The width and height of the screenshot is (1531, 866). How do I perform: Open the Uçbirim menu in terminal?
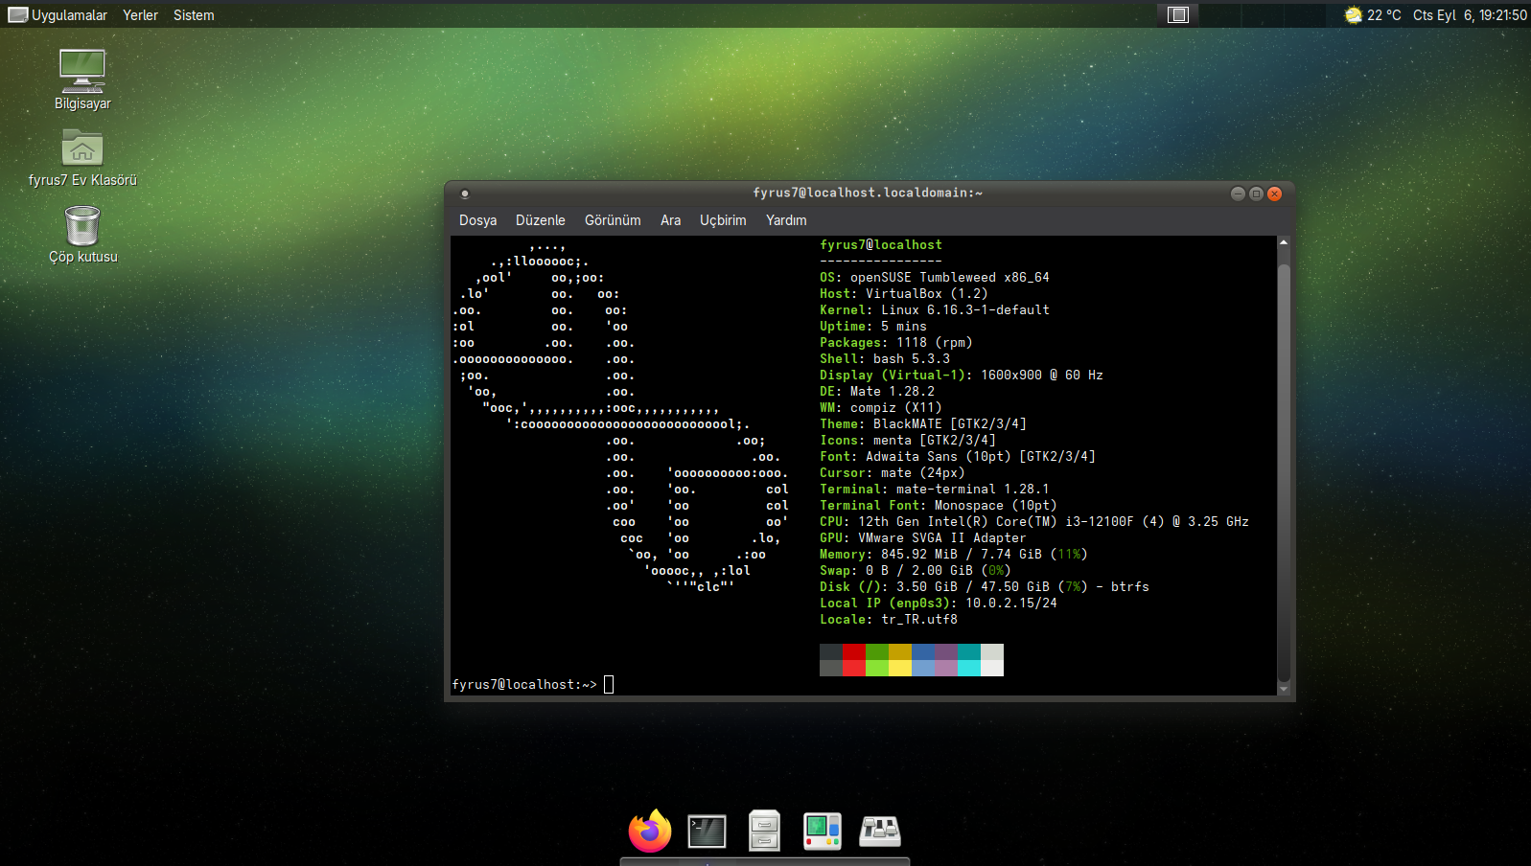pyautogui.click(x=723, y=220)
